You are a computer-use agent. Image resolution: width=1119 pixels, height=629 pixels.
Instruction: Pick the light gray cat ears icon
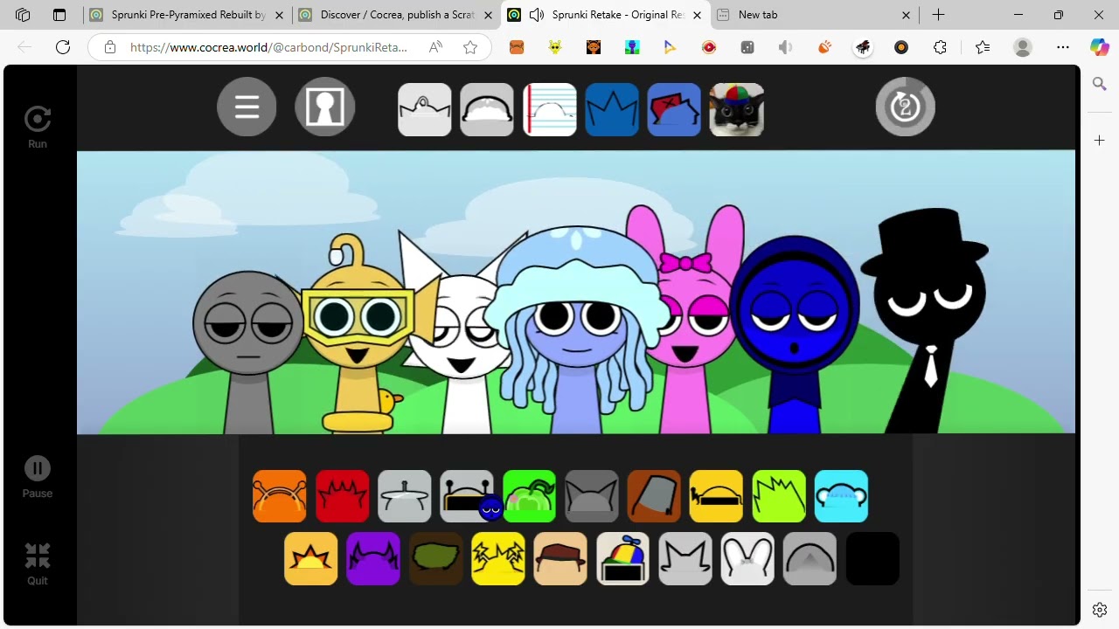click(685, 559)
